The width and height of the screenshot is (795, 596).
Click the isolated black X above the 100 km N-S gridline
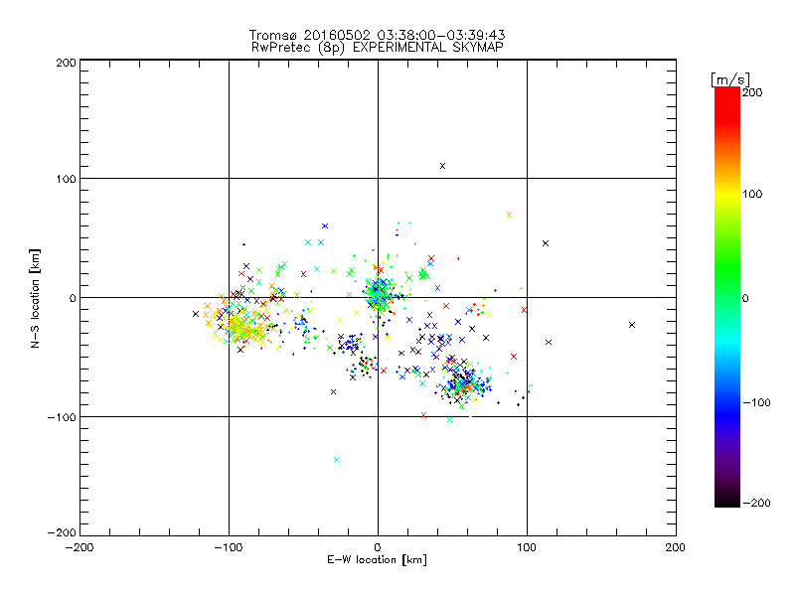(442, 166)
